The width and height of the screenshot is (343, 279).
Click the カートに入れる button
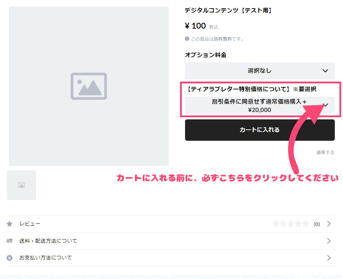click(x=260, y=130)
